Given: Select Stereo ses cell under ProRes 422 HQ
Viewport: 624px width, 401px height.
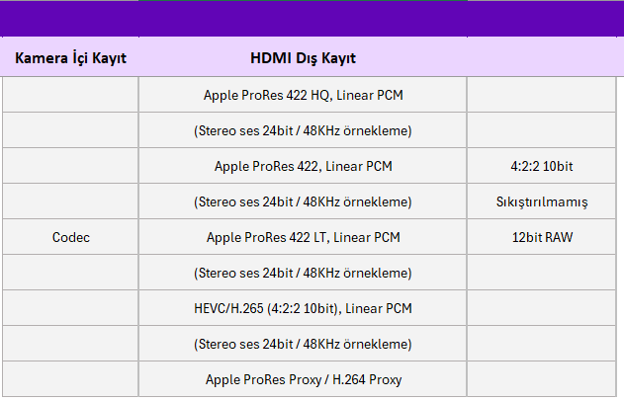Looking at the screenshot, I should (x=303, y=130).
